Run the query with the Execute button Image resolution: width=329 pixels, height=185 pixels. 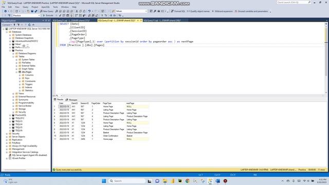48,15
